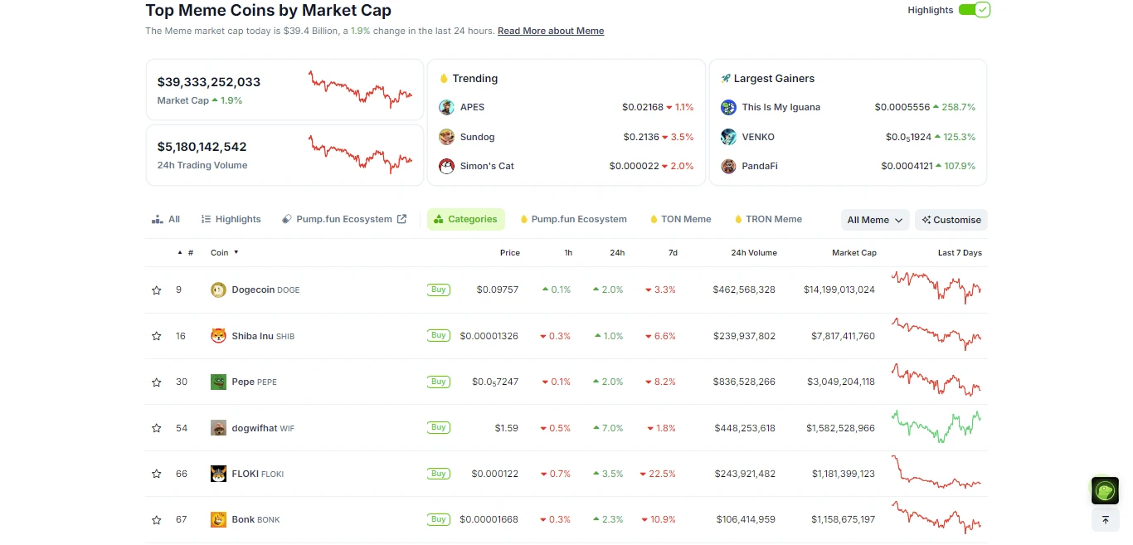View Dogecoin's last 7 days chart
Image resolution: width=1133 pixels, height=545 pixels.
pos(936,288)
